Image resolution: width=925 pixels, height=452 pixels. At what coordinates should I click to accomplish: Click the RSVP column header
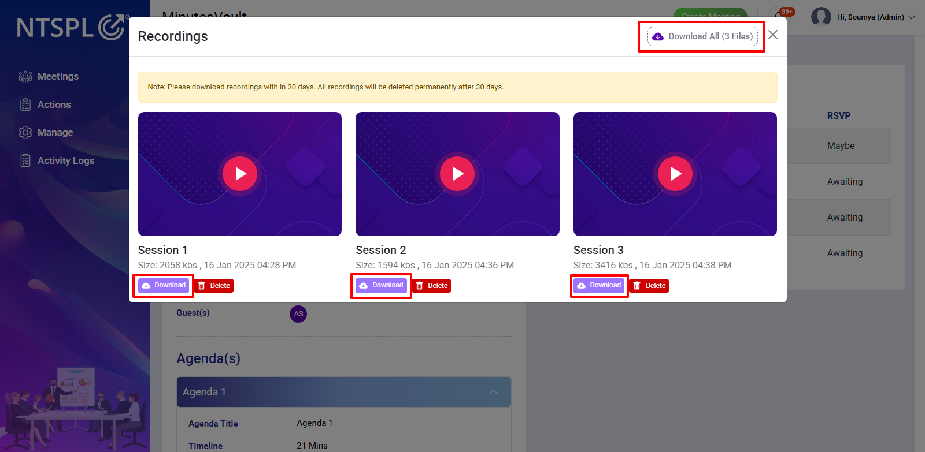(x=839, y=116)
